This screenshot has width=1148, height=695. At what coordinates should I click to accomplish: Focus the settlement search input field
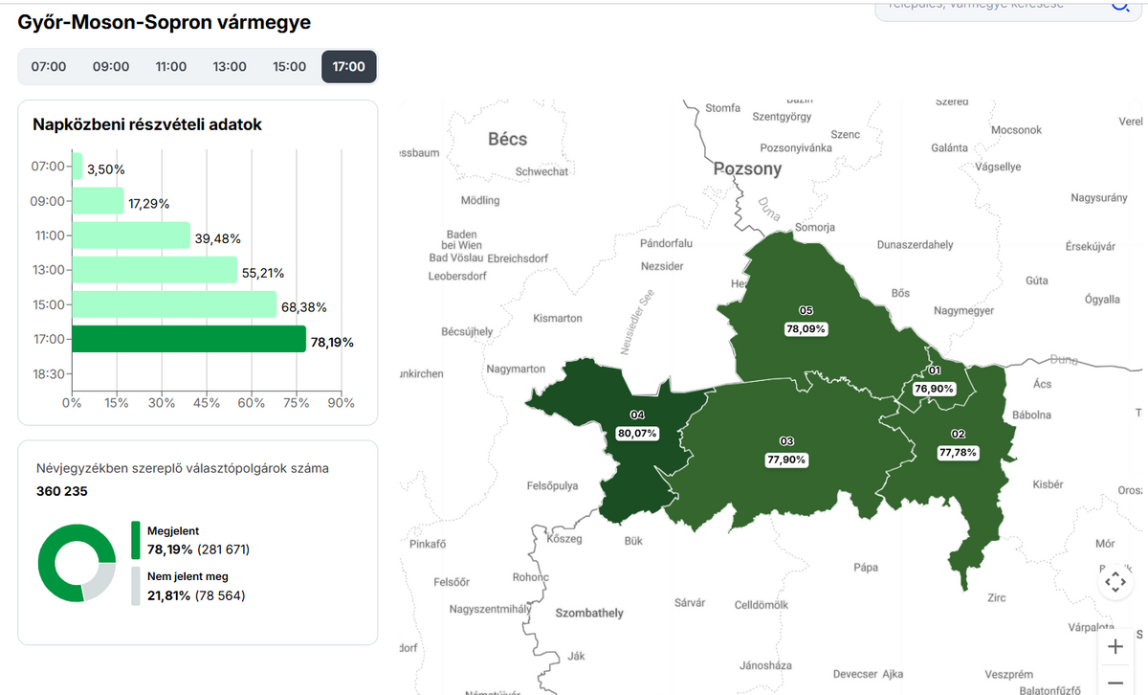pos(985,6)
